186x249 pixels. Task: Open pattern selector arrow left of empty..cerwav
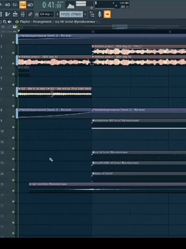(x=57, y=14)
